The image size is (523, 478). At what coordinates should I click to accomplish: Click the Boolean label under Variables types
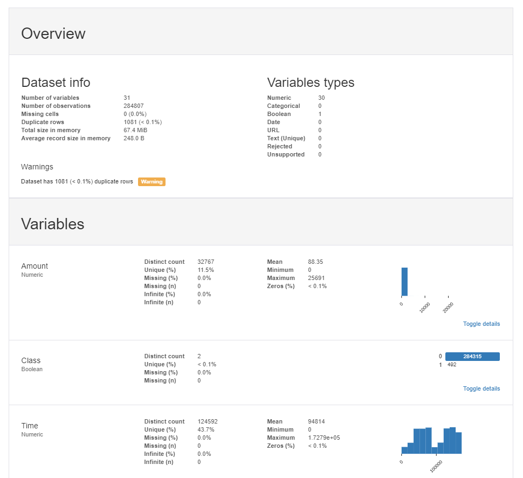279,114
